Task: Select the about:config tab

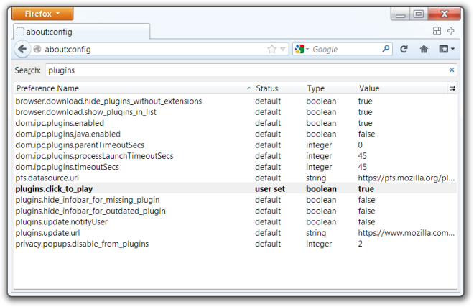Action: (82, 32)
